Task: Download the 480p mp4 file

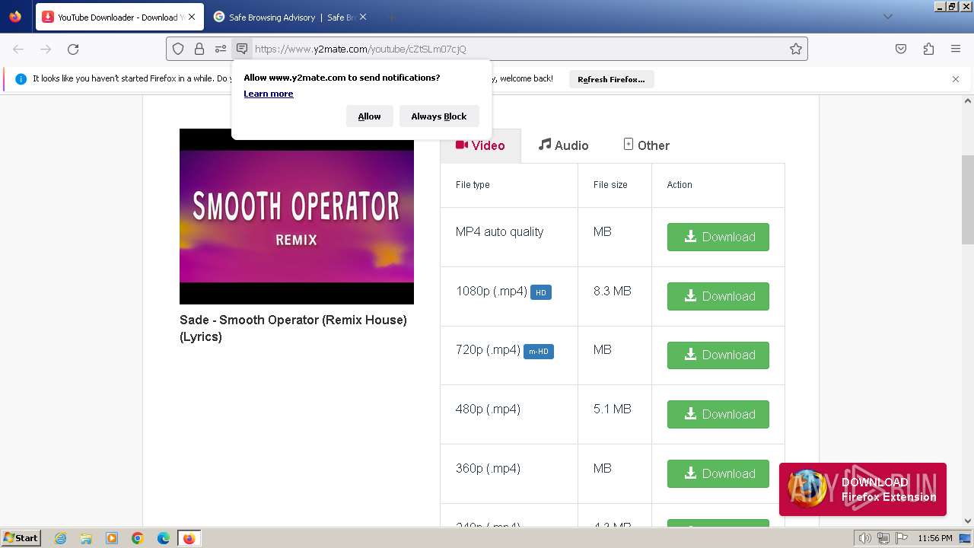Action: click(718, 414)
